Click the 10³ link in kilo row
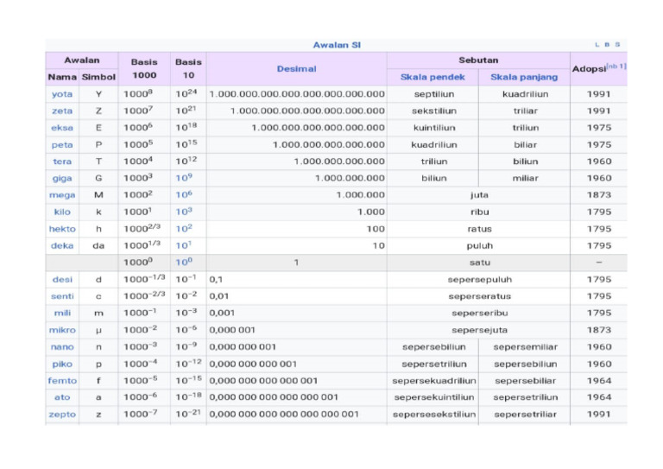Image resolution: width=663 pixels, height=469 pixels. click(184, 212)
